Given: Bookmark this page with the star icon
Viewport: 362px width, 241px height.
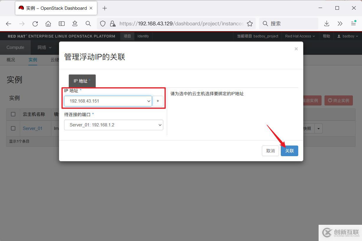Looking at the screenshot, I should tap(250, 24).
